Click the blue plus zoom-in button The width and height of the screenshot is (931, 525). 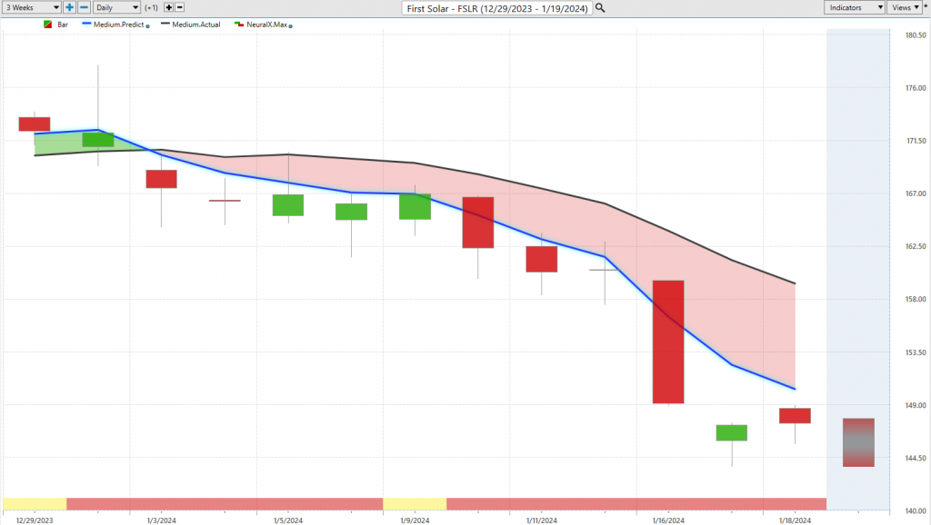(69, 7)
